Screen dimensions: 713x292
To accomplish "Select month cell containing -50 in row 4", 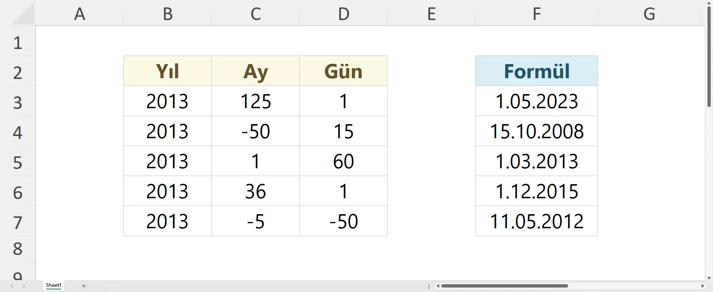I will tap(255, 131).
